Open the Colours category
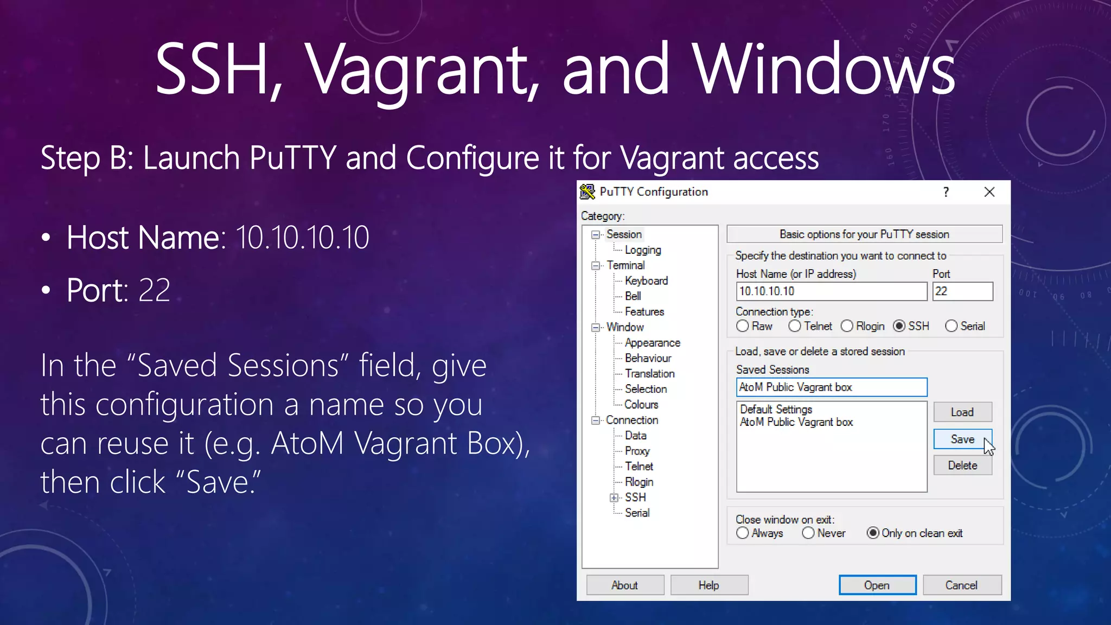1111x625 pixels. (x=641, y=405)
